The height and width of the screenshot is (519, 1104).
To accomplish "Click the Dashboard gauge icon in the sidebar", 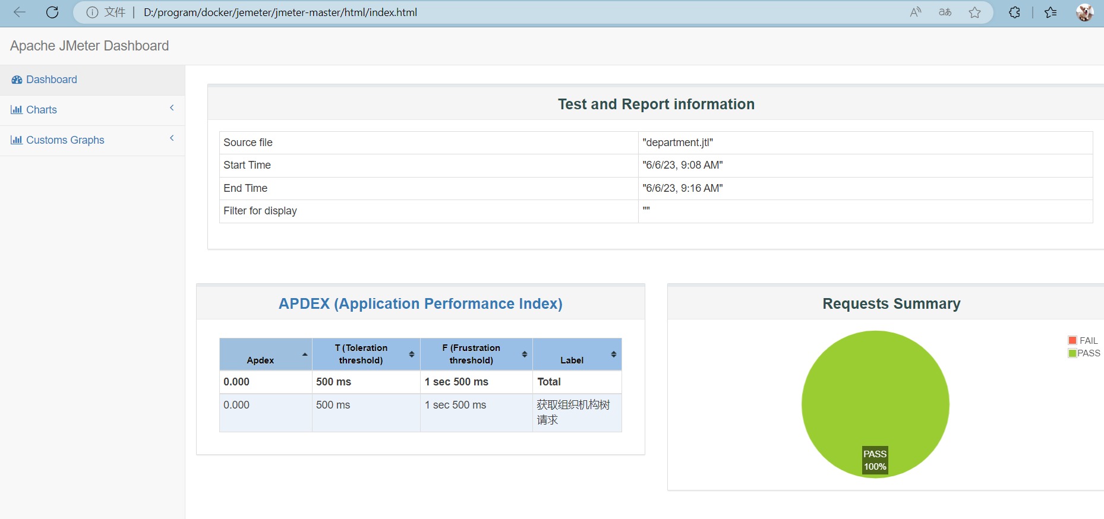I will pyautogui.click(x=17, y=80).
